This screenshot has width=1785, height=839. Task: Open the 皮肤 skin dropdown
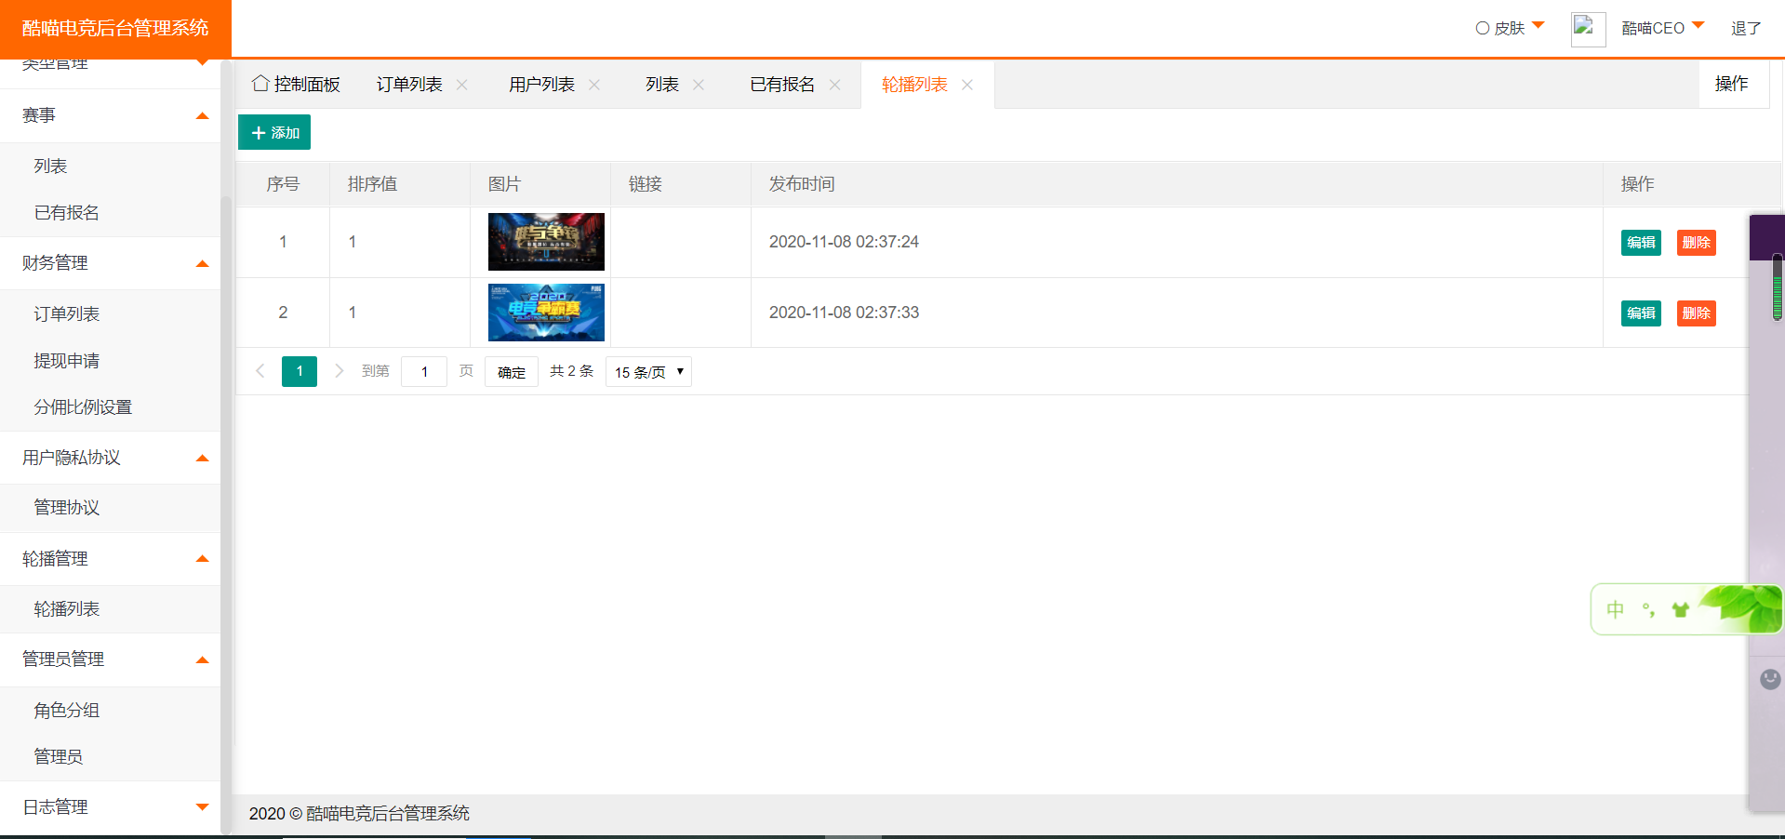click(x=1510, y=28)
